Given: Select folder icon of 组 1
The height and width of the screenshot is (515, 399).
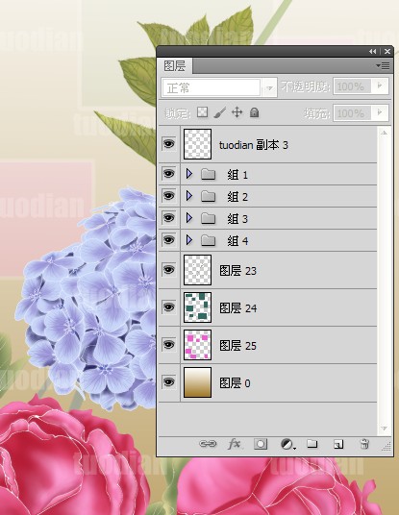Looking at the screenshot, I should point(208,174).
